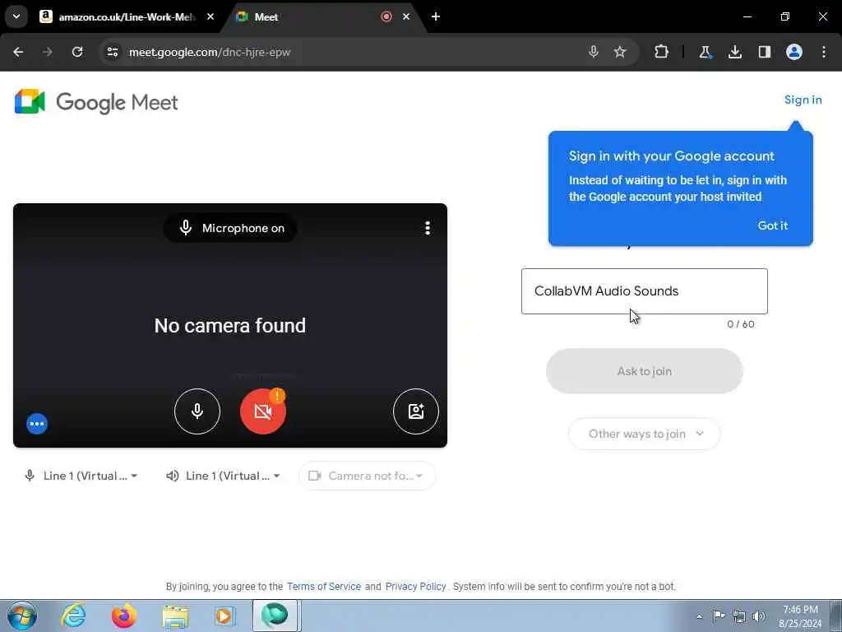This screenshot has width=842, height=632.
Task: Open the Camera not found dropdown
Action: point(367,476)
